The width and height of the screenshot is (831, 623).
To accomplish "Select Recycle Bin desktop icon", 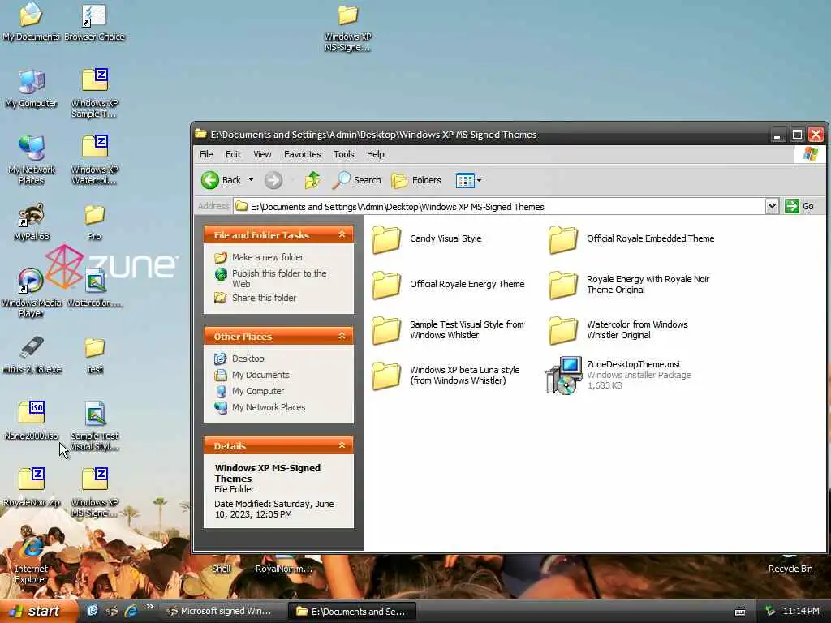I will point(790,565).
